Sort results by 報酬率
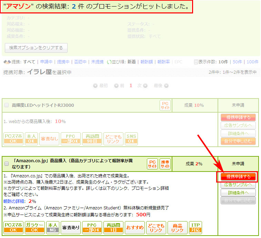Screen dimensions: 261x238 [164, 62]
